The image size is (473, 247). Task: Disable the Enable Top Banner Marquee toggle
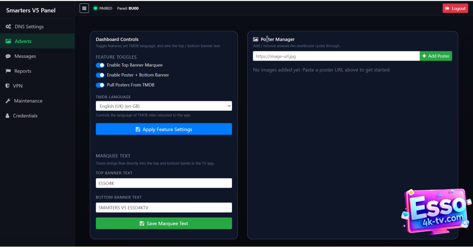(100, 65)
